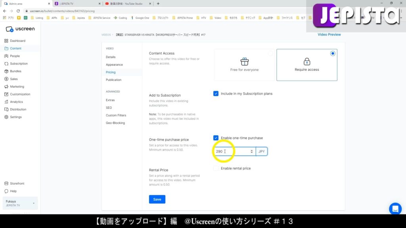Click the Content folder icon
The height and width of the screenshot is (228, 406).
[6, 48]
